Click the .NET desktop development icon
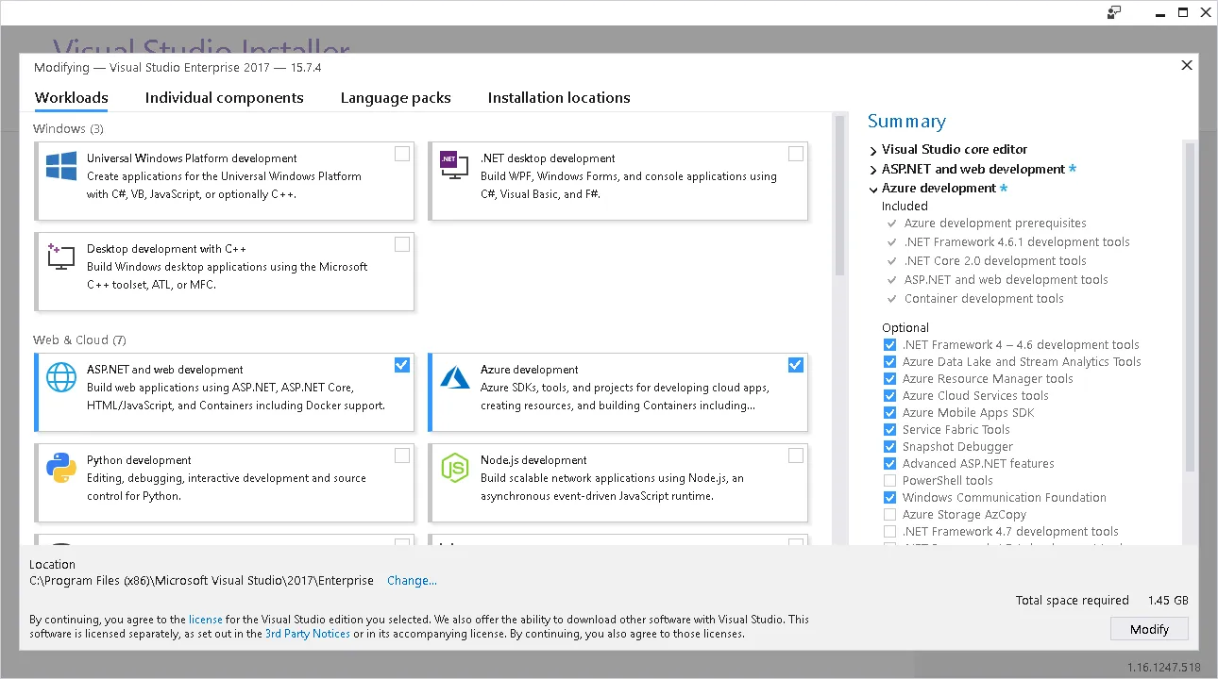 pos(455,164)
